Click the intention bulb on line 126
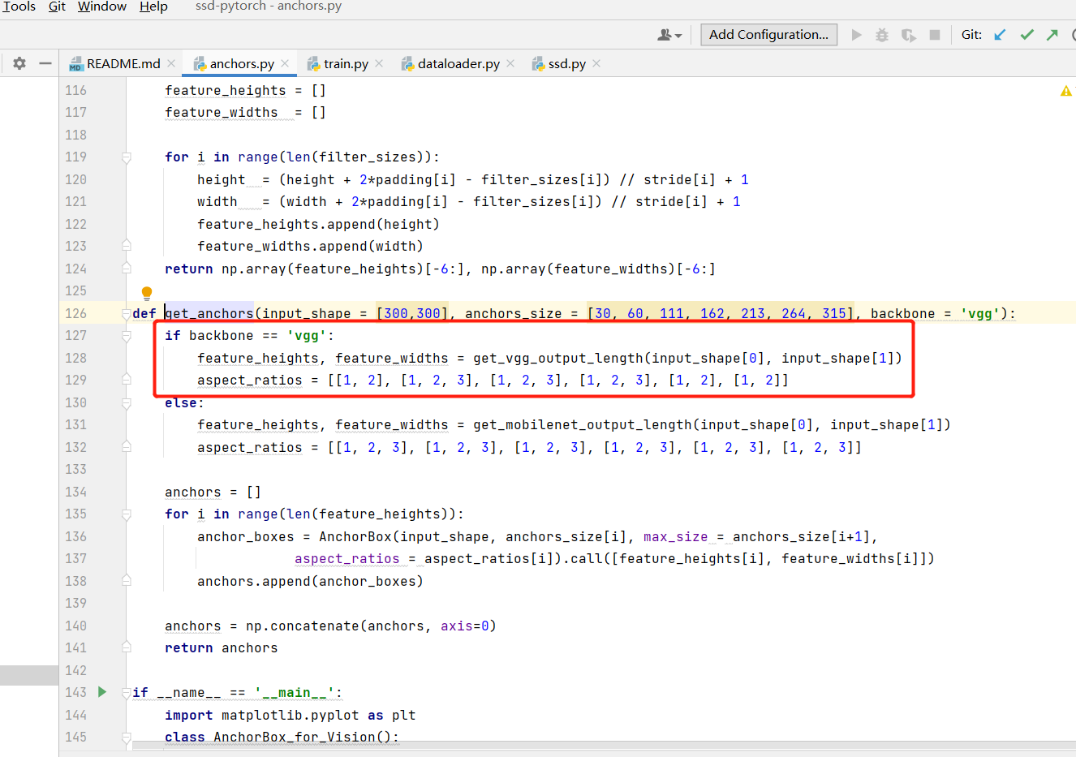This screenshot has height=757, width=1076. (x=146, y=293)
